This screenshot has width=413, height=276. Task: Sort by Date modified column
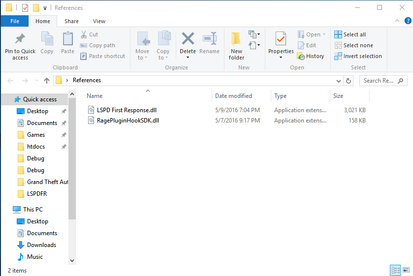pos(233,96)
